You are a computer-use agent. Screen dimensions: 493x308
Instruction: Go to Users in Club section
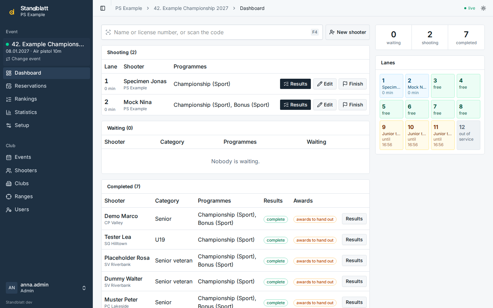pyautogui.click(x=47, y=209)
